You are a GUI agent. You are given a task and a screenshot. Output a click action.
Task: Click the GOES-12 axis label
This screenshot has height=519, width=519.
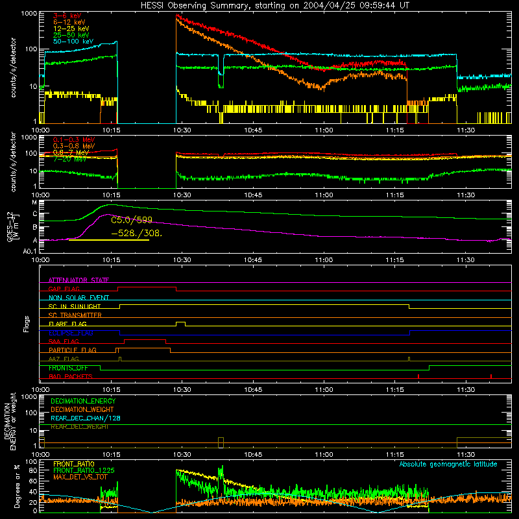[12, 227]
